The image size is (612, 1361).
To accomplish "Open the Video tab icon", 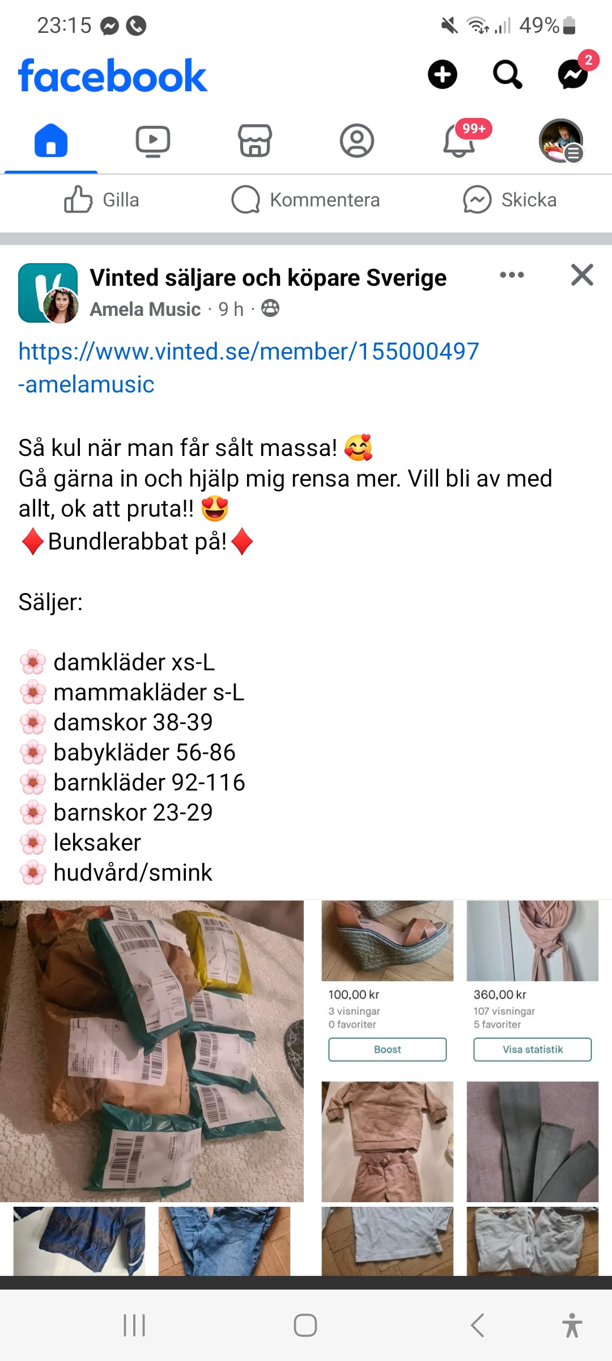I will click(x=153, y=141).
